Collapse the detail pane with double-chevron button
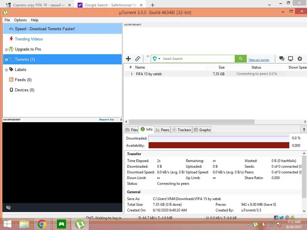The image size is (307, 230). (304, 129)
